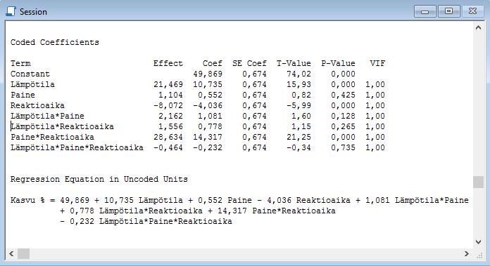Click the Regression Equation in Uncoded Units heading
This screenshot has width=490, height=266.
(99, 180)
